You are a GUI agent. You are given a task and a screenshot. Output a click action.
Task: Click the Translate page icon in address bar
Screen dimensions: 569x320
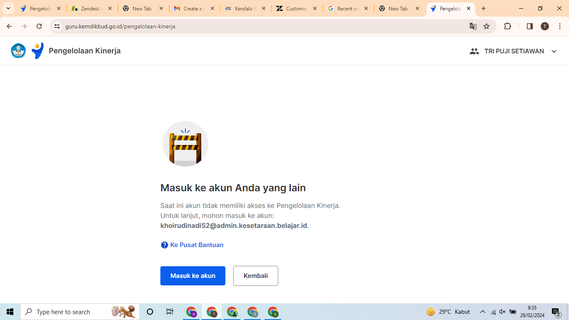click(x=473, y=26)
